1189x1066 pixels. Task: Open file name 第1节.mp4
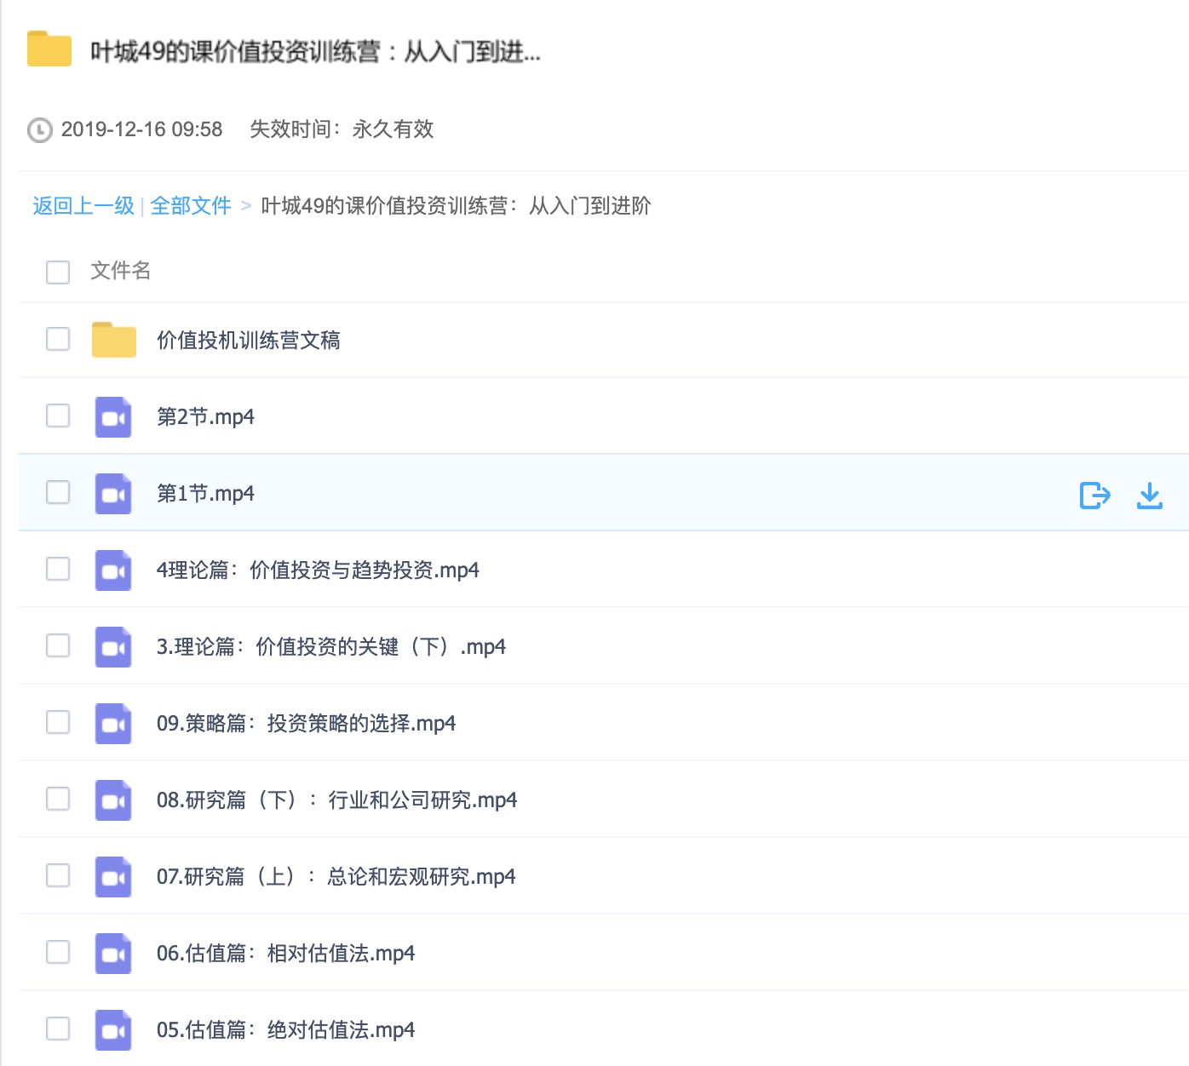[x=205, y=494]
